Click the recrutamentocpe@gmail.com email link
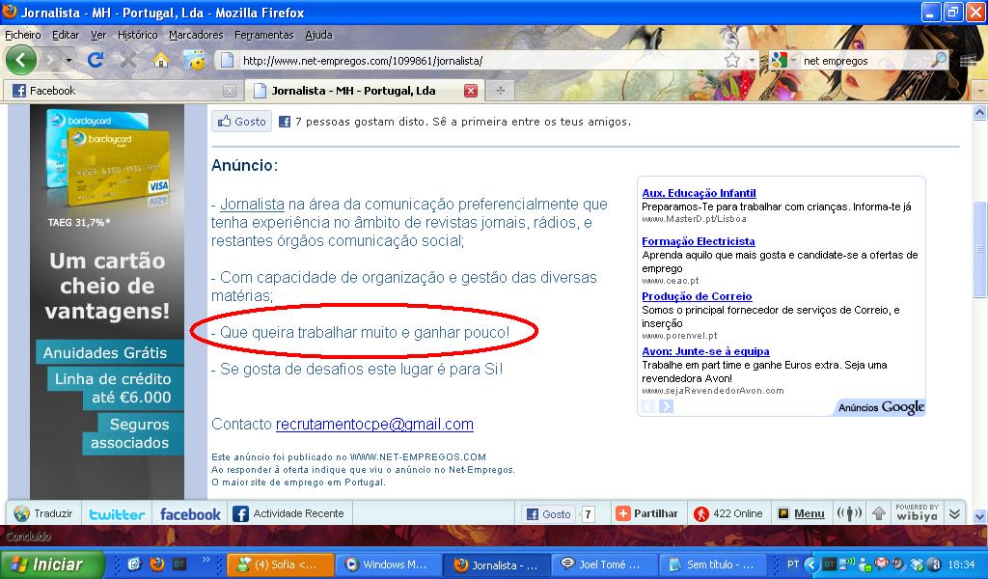Screen dimensions: 988x579 374,424
